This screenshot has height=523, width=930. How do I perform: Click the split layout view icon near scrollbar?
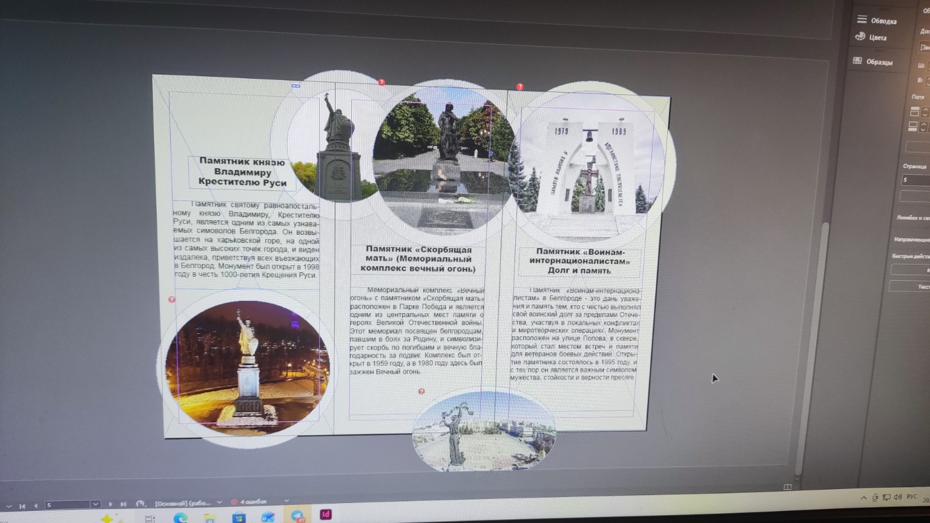(x=787, y=487)
